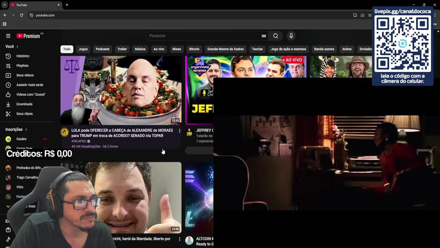Bookmark the page with star icon
The height and width of the screenshot is (248, 440).
click(x=370, y=15)
